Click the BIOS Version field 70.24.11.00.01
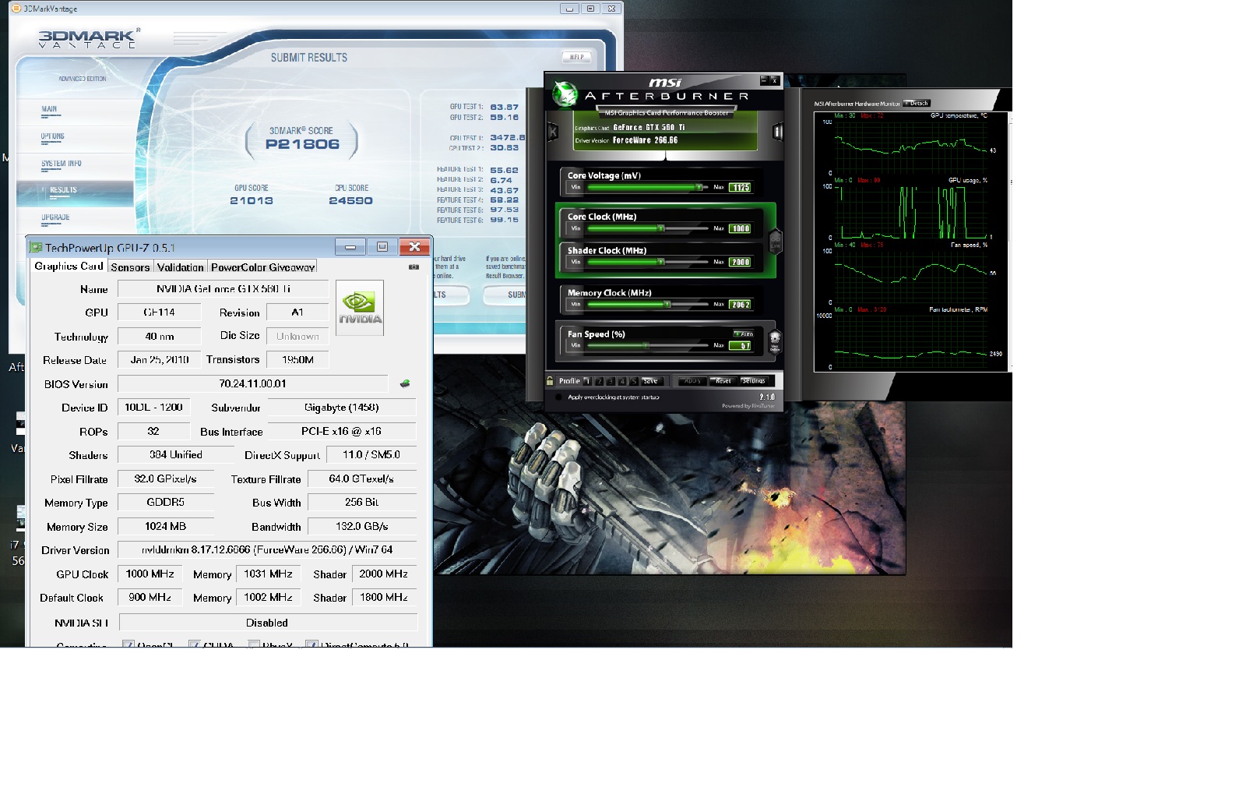The height and width of the screenshot is (798, 1246). click(x=253, y=383)
